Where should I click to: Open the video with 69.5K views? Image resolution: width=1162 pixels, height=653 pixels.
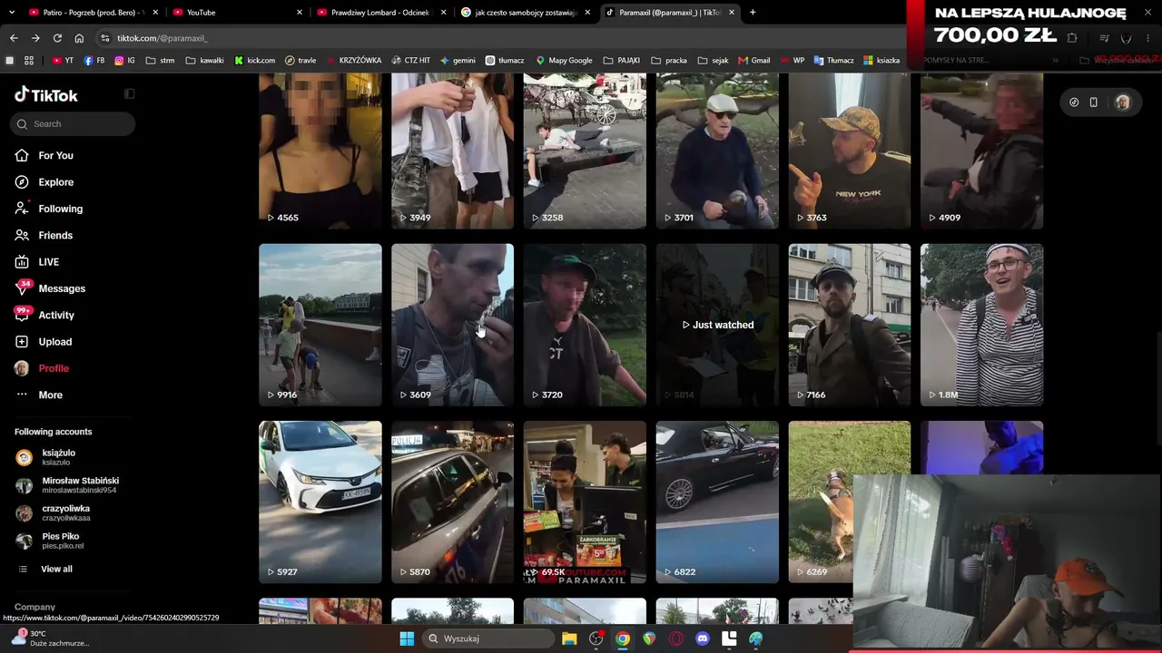coord(585,502)
